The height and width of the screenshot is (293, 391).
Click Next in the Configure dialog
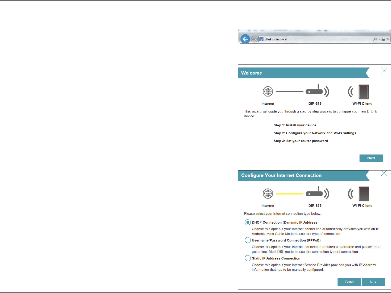click(x=373, y=282)
